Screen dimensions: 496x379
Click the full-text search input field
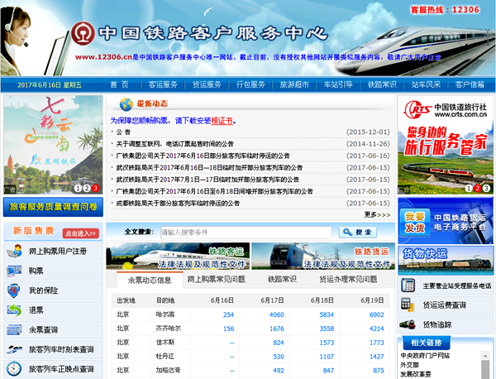pyautogui.click(x=244, y=233)
